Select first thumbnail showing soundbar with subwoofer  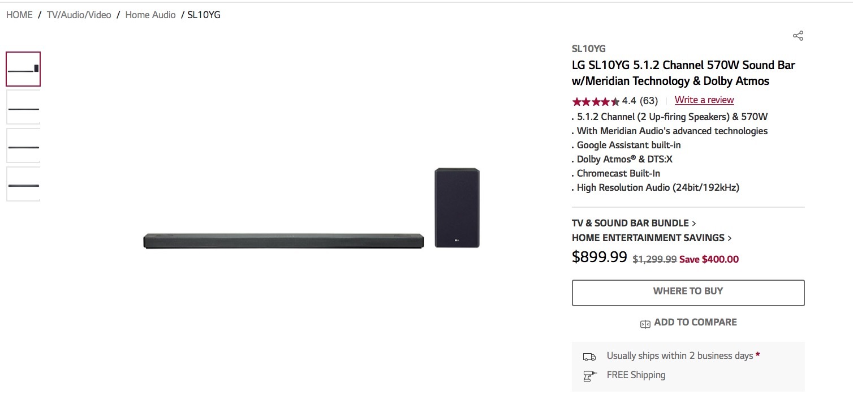(x=23, y=69)
